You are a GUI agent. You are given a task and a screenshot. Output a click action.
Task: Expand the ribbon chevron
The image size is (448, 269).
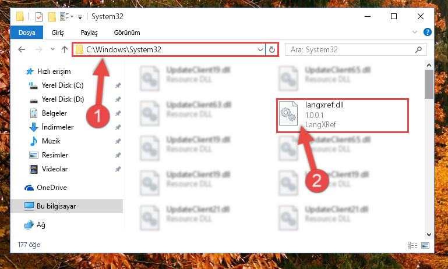click(x=415, y=32)
